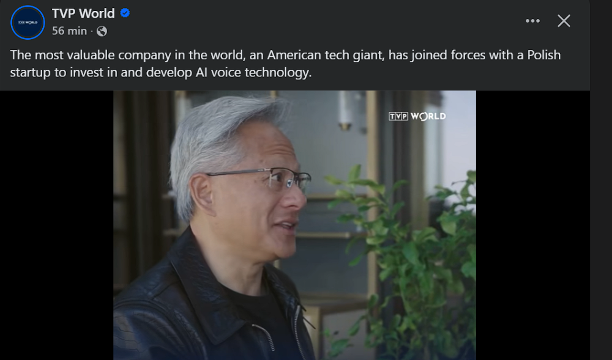The height and width of the screenshot is (360, 612).
Task: Click the word "Polish" in the caption
Action: pyautogui.click(x=543, y=55)
